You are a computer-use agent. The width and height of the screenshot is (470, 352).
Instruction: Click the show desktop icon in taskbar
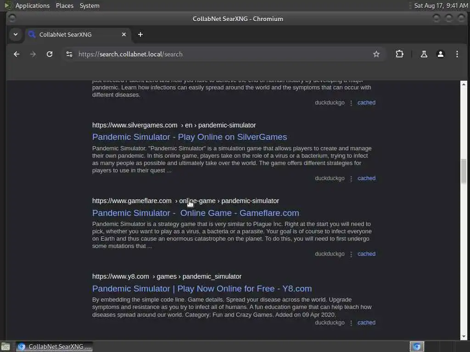[6, 346]
